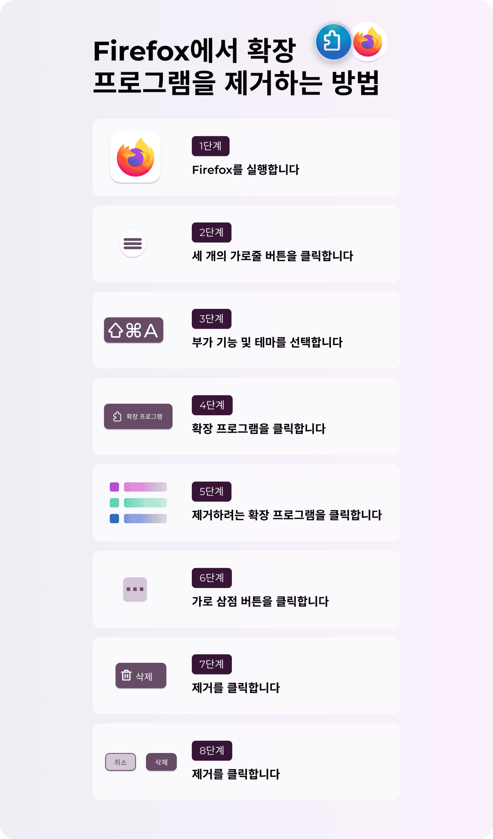Click the 삭제 button next to 취소
Image resolution: width=493 pixels, height=839 pixels.
pos(161,762)
